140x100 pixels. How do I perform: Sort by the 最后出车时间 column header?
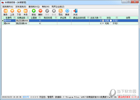point(79,18)
